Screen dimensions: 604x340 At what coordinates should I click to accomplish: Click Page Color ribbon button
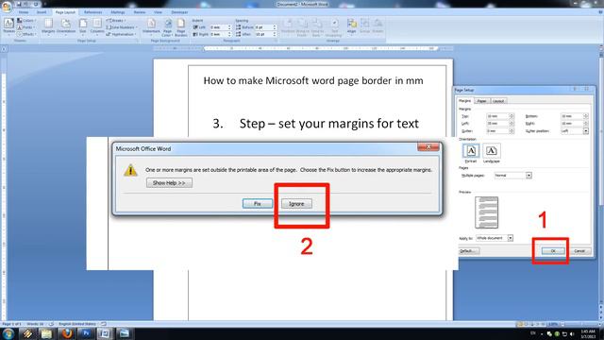[168, 27]
